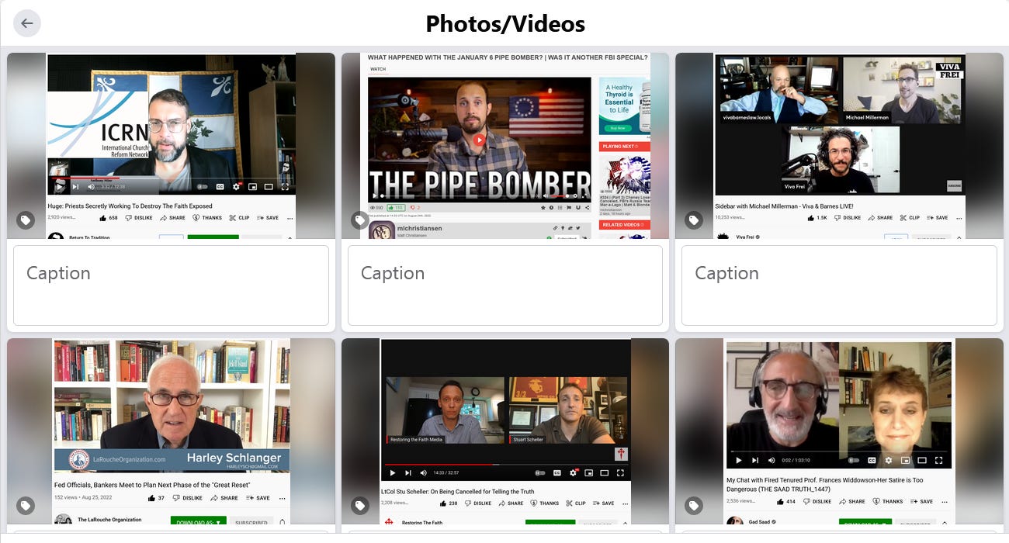Tag the Viva Frei sidebar photo
1009x543 pixels.
coord(694,220)
